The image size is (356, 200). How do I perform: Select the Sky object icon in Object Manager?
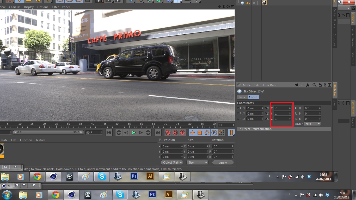(242, 3)
